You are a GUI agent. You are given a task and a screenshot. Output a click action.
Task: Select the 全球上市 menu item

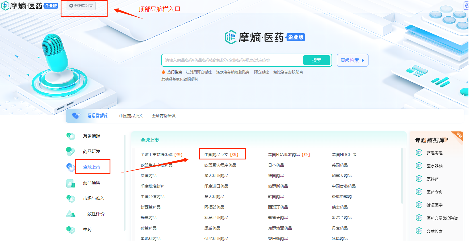[92, 167]
